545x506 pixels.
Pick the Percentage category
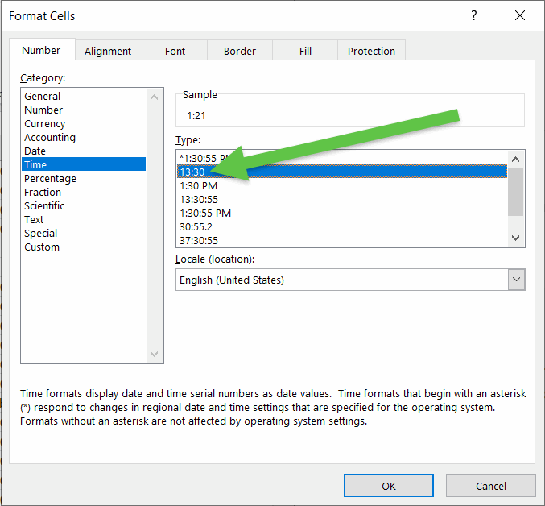50,179
